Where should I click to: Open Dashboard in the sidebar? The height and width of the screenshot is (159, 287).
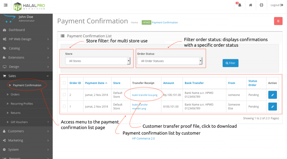pyautogui.click(x=17, y=30)
